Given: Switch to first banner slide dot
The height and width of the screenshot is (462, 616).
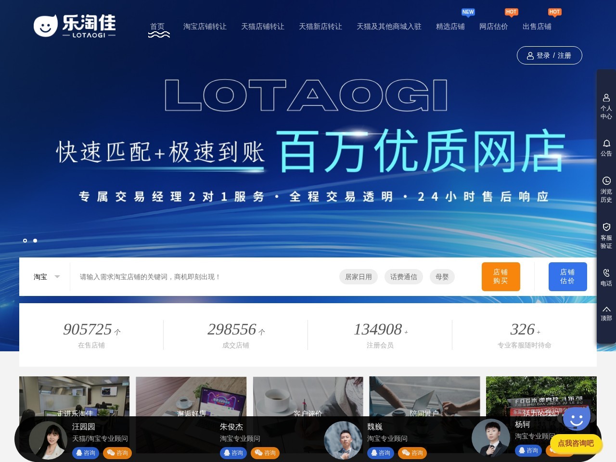Looking at the screenshot, I should coord(25,241).
